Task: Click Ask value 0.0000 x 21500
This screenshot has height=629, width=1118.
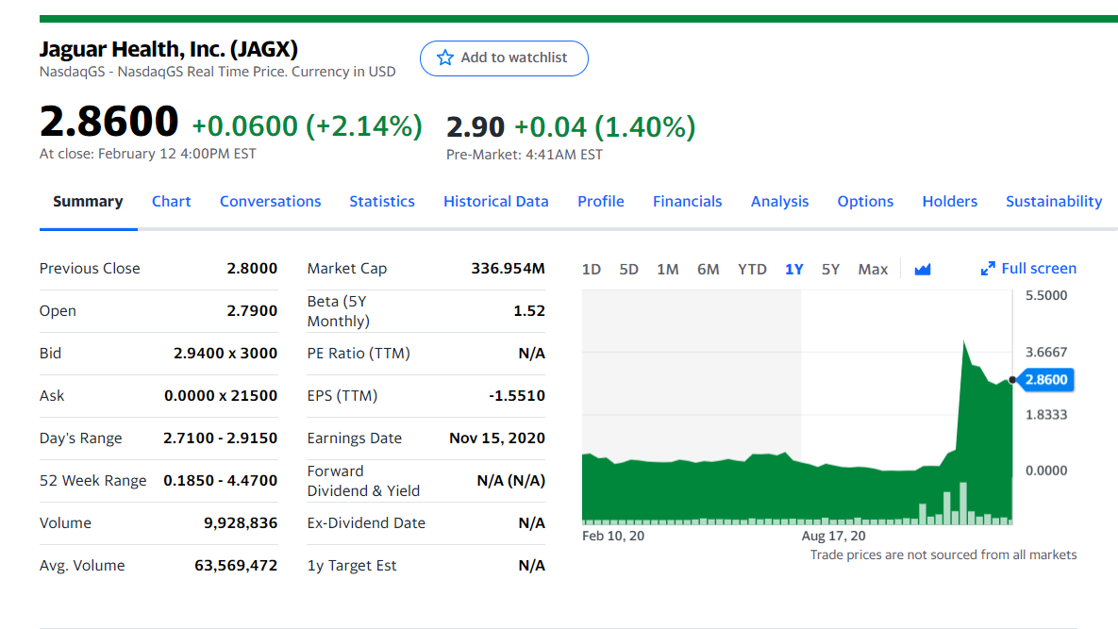Action: pos(221,395)
